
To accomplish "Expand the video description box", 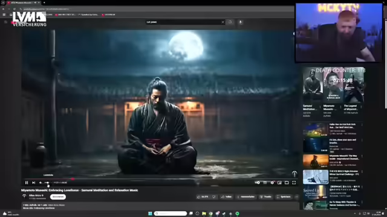I will [x=160, y=206].
